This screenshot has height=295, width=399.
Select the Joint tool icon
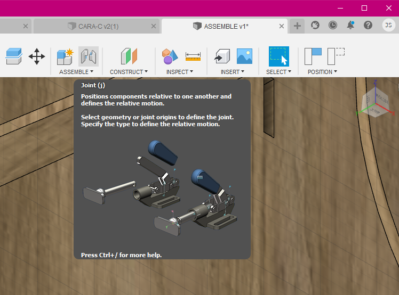(89, 56)
